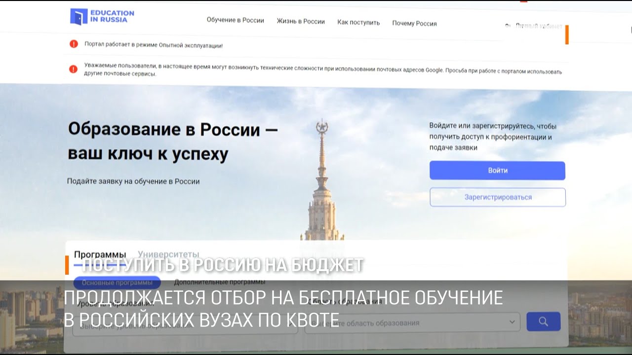
Task: Select the Программы tab
Action: 100,254
